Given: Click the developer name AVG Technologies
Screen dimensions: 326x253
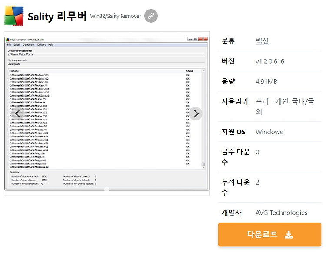Looking at the screenshot, I should pyautogui.click(x=282, y=213).
